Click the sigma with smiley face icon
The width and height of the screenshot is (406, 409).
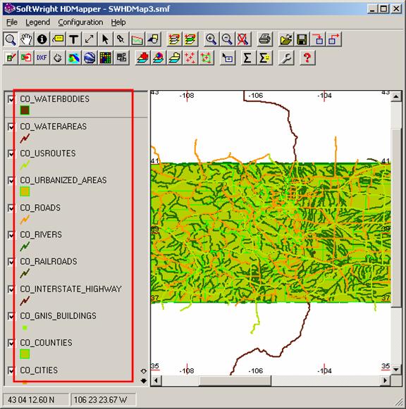click(264, 58)
